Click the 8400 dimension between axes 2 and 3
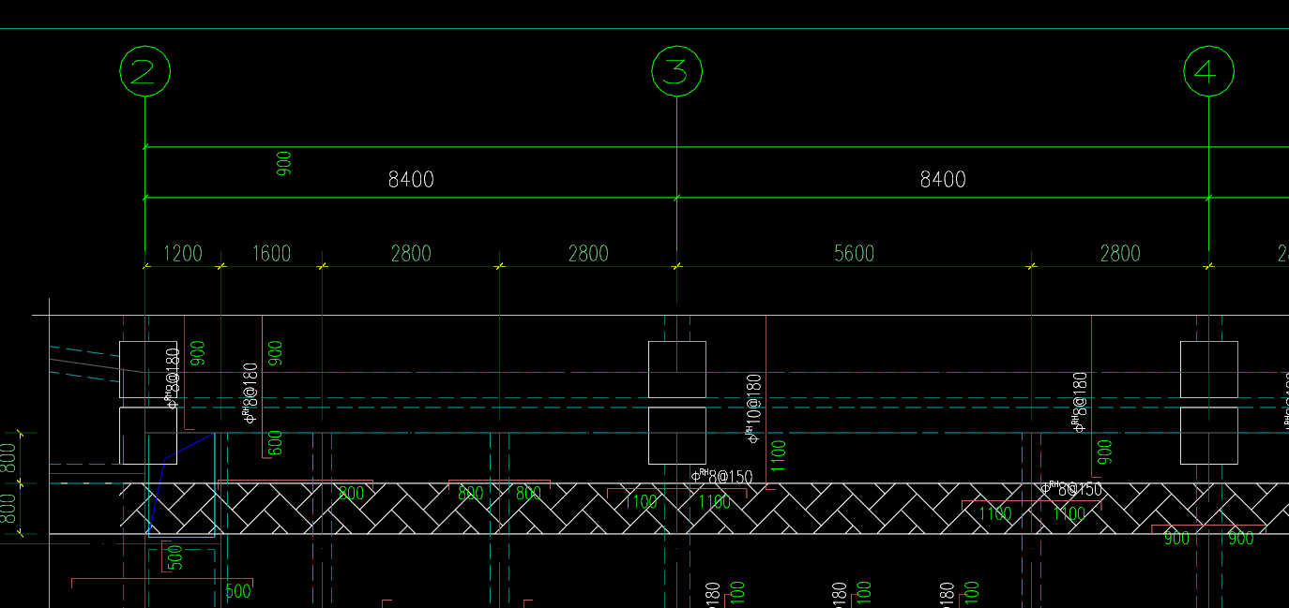This screenshot has height=608, width=1289. [x=411, y=179]
